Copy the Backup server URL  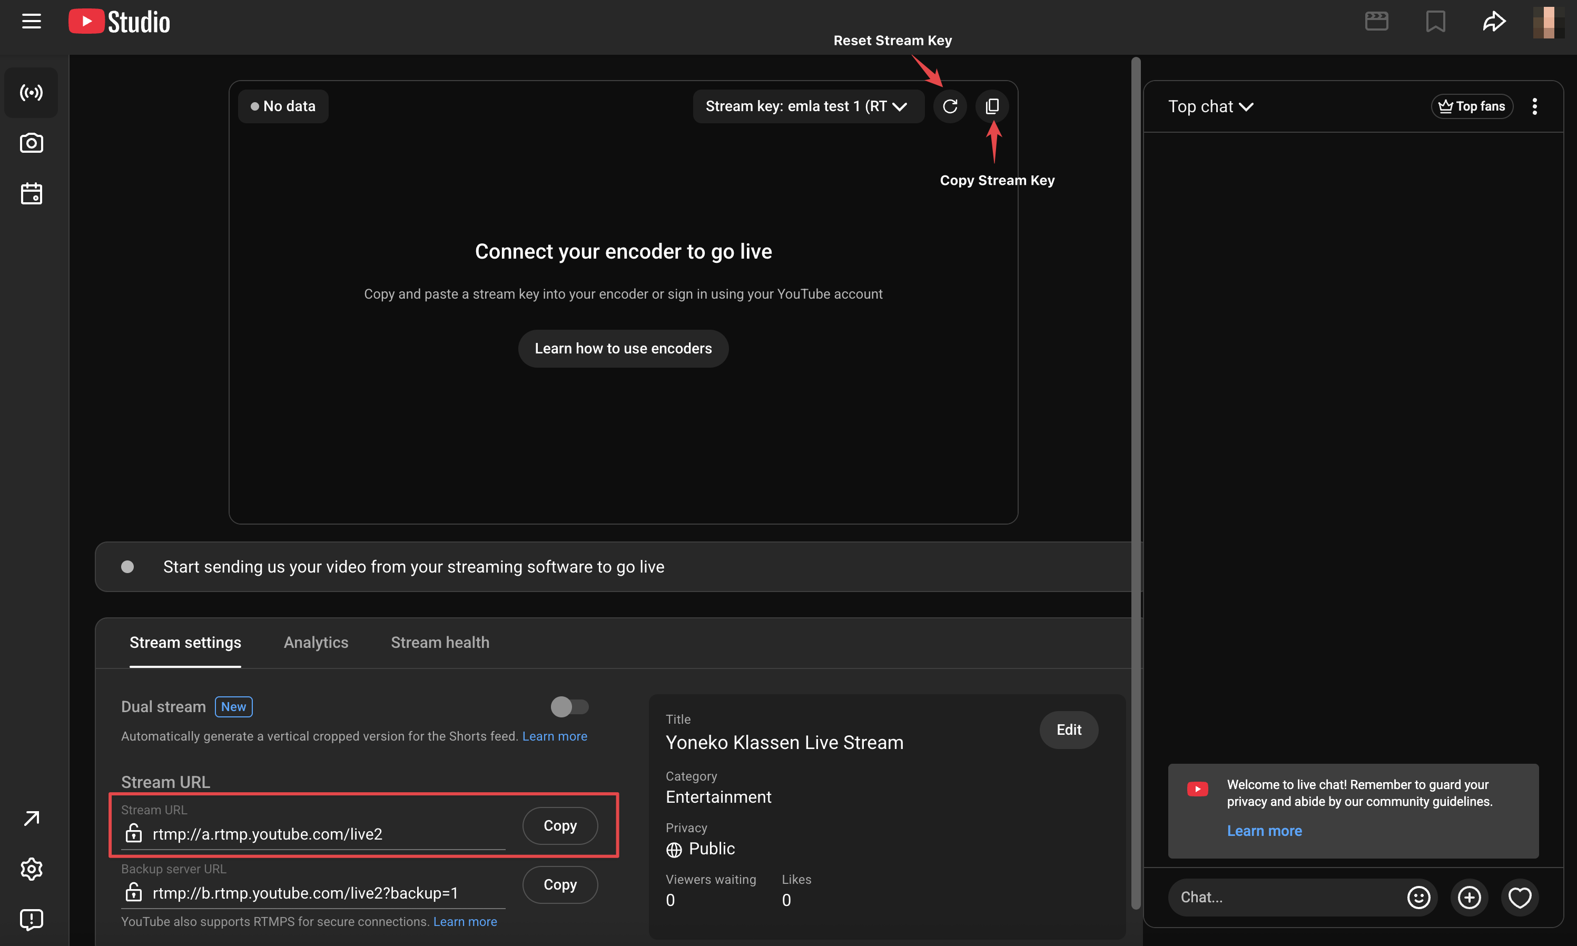point(560,885)
